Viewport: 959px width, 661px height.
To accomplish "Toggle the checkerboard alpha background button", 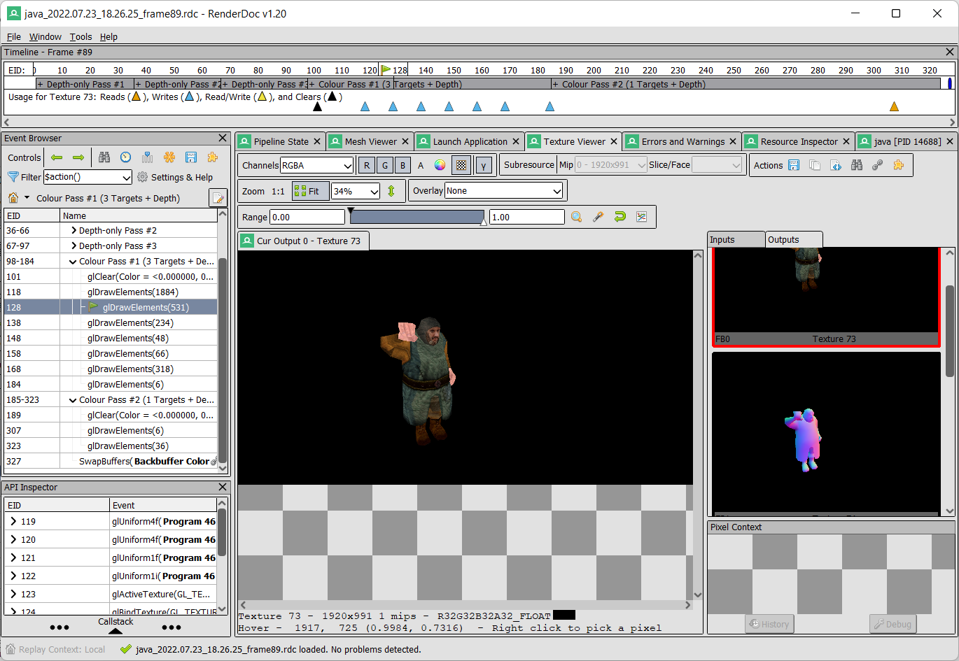I will (461, 166).
